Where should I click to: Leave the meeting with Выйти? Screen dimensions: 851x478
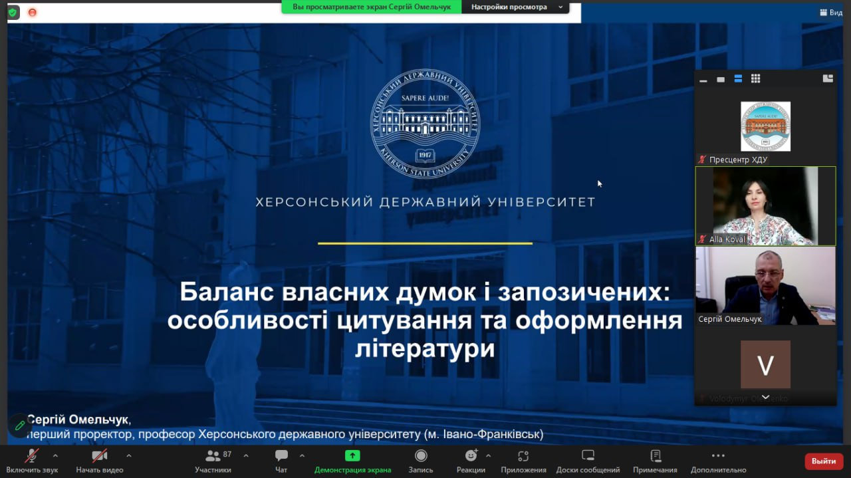(824, 461)
